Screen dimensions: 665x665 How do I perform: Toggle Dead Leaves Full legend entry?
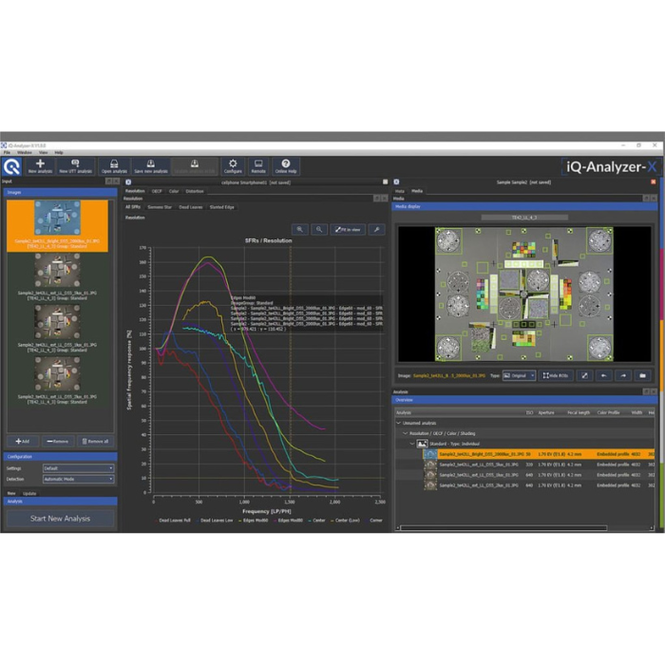click(x=173, y=521)
